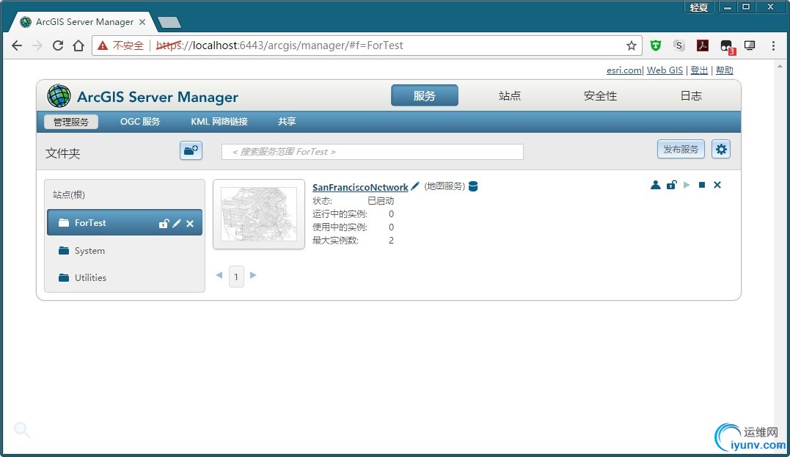This screenshot has height=457, width=790.
Task: Open the SanFranciscoNetwork sharing user icon
Action: tap(656, 185)
